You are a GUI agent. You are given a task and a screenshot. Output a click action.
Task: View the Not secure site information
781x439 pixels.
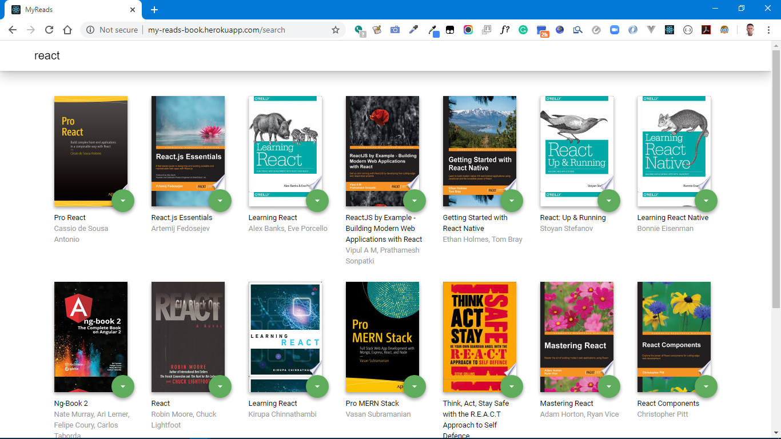point(112,30)
